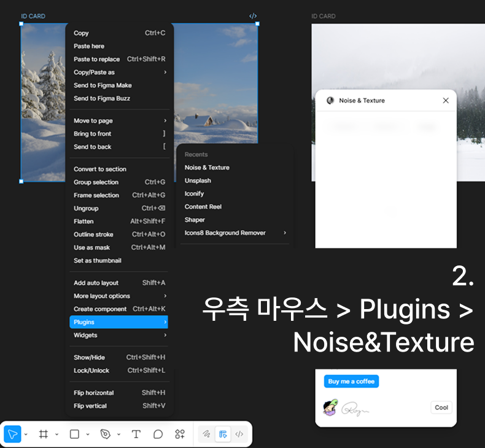Screen dimensions: 485x448
Task: Choose Send to back
Action: tap(119, 146)
